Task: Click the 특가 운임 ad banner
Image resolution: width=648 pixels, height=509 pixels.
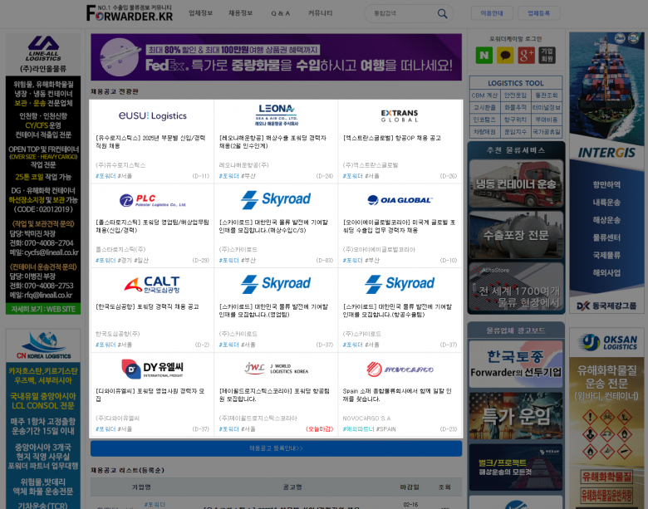Action: tap(516, 416)
